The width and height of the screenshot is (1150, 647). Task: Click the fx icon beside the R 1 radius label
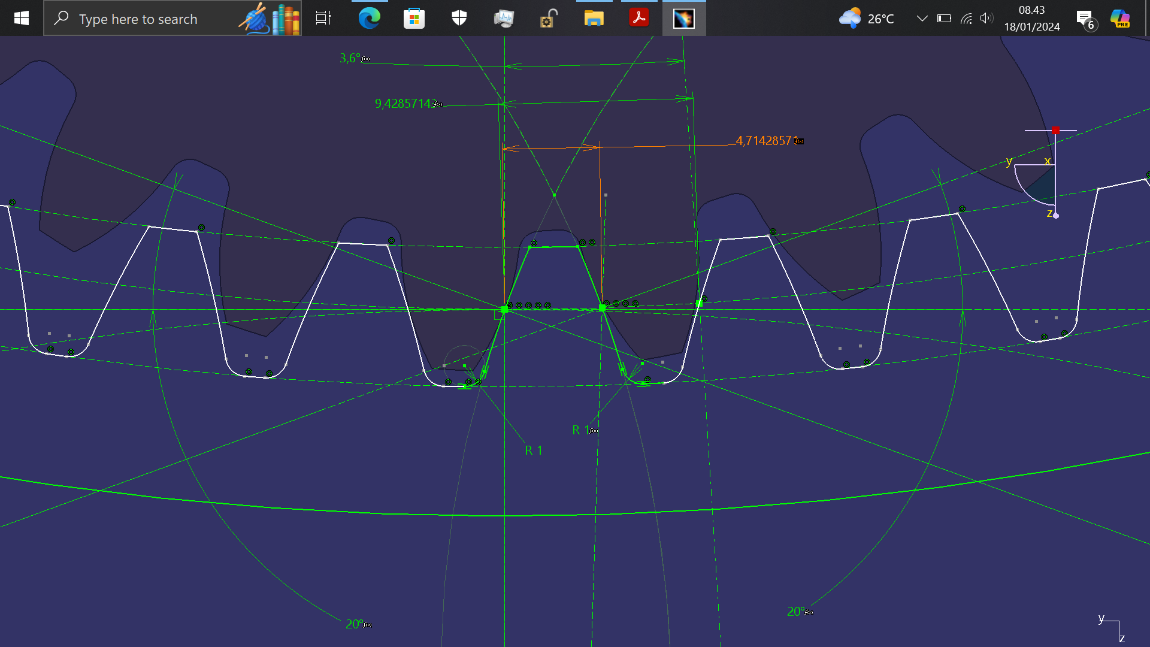(592, 430)
